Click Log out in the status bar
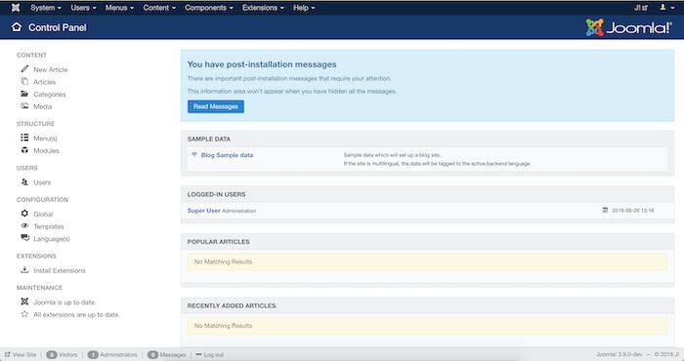This screenshot has width=684, height=361. click(x=214, y=355)
